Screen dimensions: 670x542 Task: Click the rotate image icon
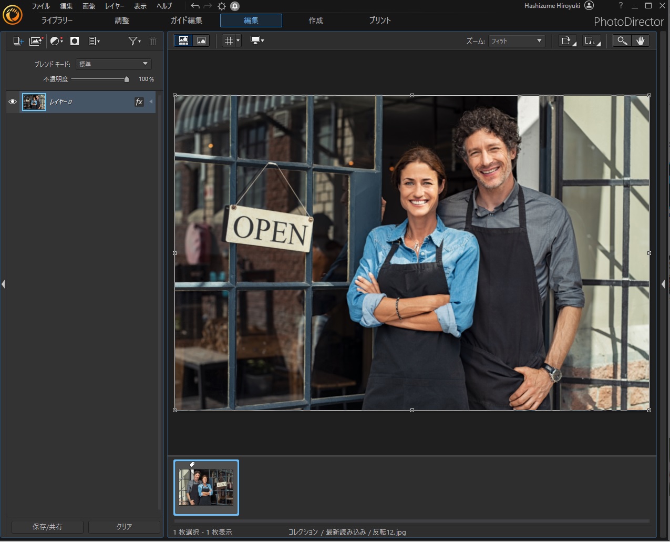(x=567, y=41)
